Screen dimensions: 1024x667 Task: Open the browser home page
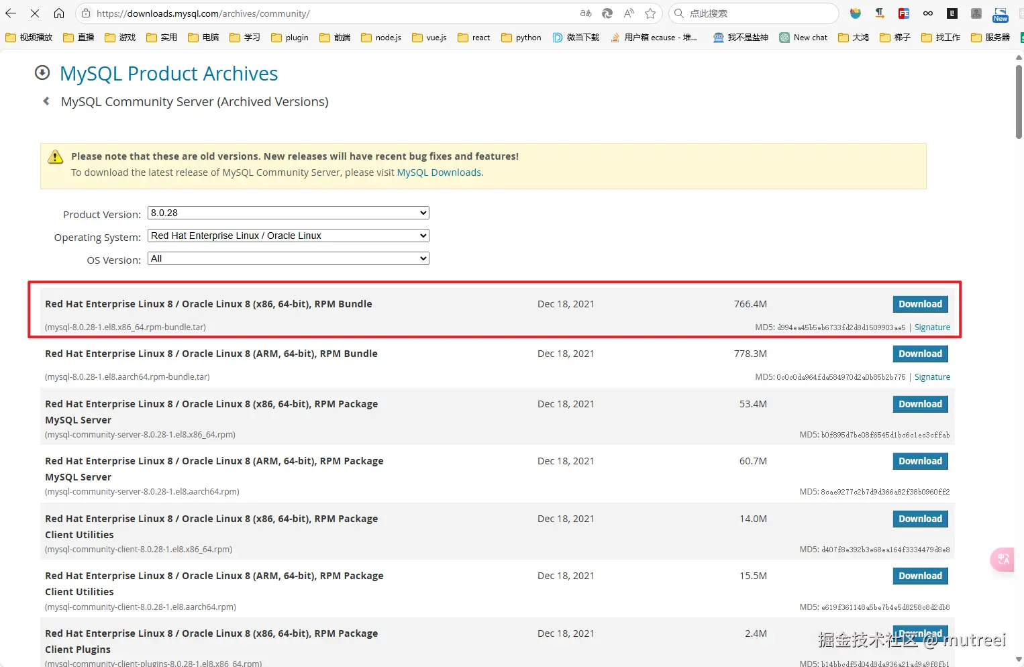(59, 13)
